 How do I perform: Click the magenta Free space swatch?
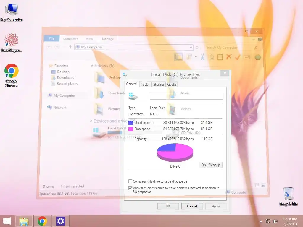click(x=130, y=129)
